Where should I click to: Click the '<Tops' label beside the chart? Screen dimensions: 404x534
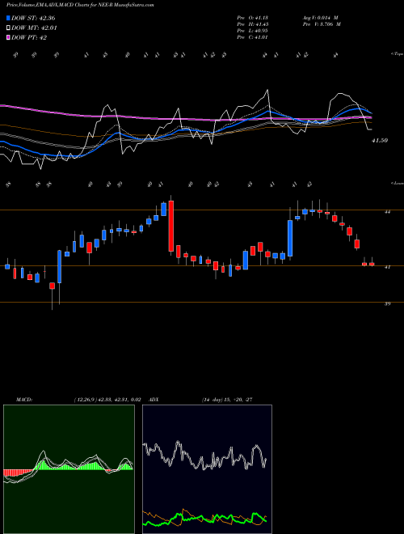pos(397,54)
